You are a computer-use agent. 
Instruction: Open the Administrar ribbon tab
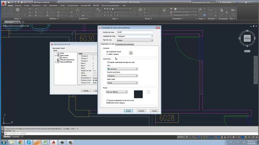(53, 5)
